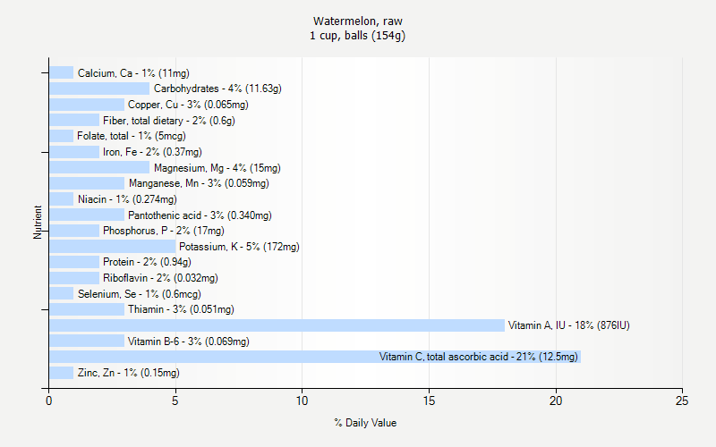Screen dimensions: 716x447
Task: Click the vertical 'Nutrient' axis title
Action: click(38, 222)
